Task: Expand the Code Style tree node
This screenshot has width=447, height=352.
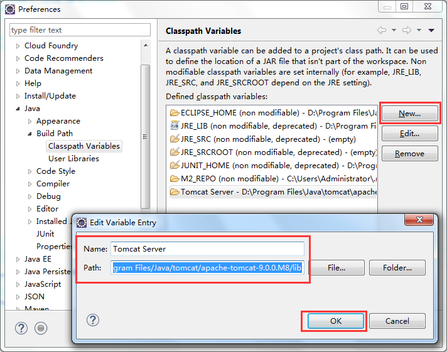Action: (30, 171)
